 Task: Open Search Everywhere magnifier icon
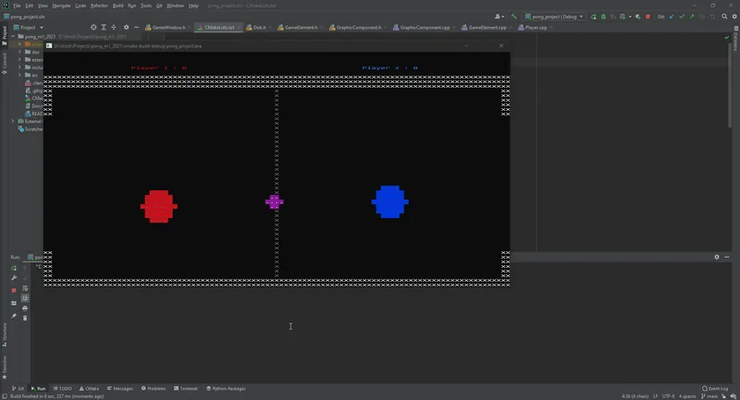(x=724, y=17)
